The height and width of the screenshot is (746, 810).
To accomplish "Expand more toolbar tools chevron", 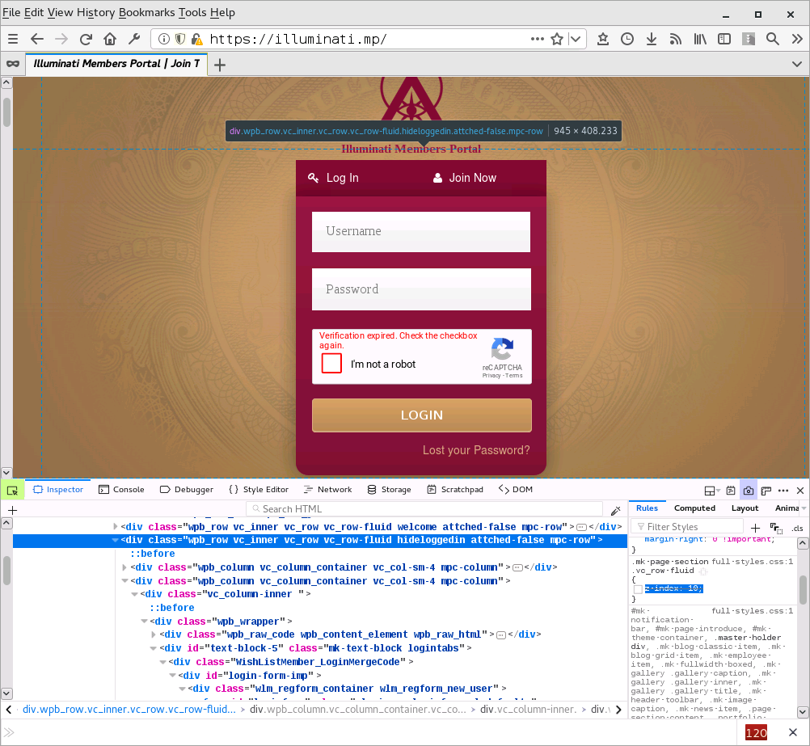I will (797, 39).
